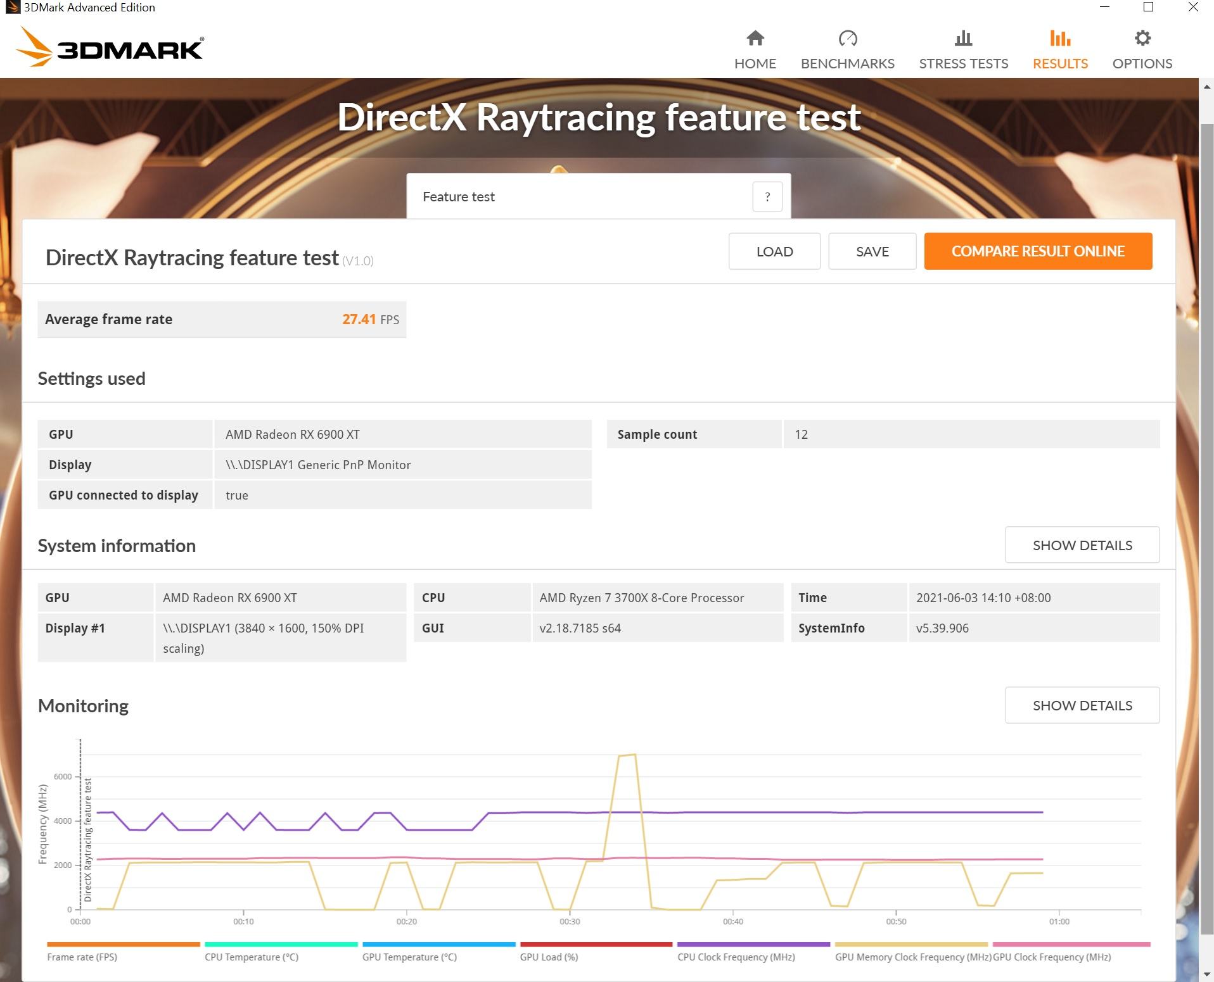Screen dimensions: 1214x982
Task: Click the yellow spike peak on the monitoring chart
Action: (x=627, y=755)
